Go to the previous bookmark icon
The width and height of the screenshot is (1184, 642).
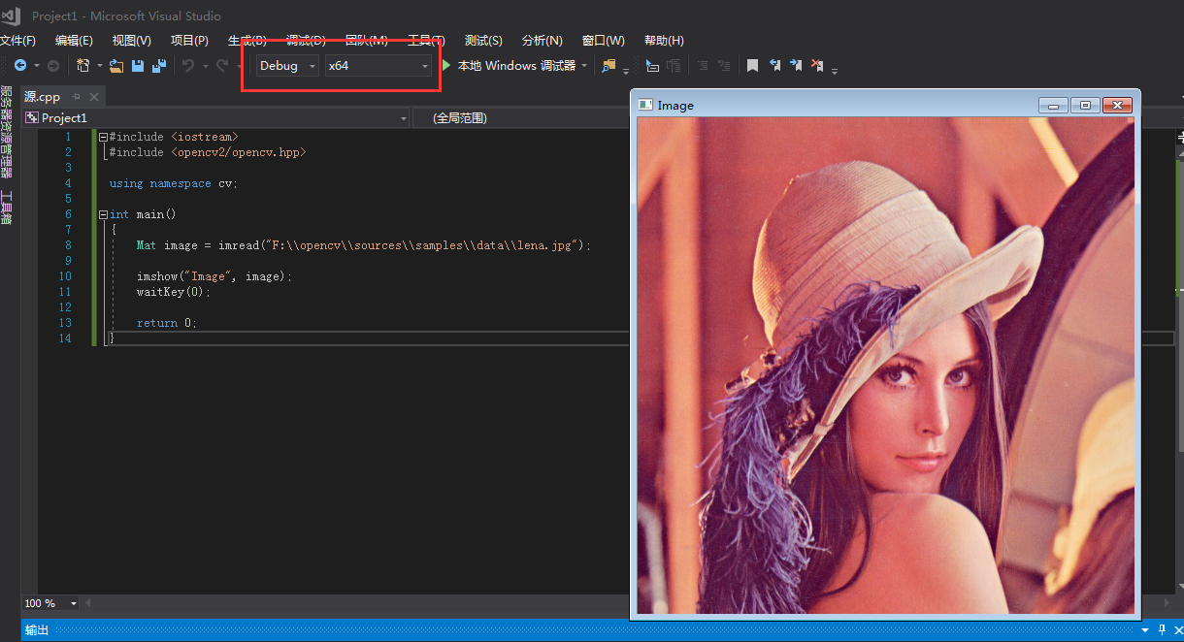click(774, 66)
